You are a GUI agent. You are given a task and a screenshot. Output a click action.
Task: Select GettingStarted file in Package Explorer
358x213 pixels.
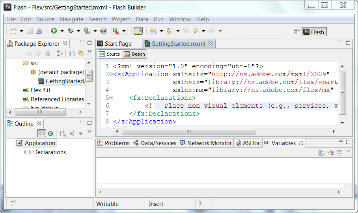[61, 81]
